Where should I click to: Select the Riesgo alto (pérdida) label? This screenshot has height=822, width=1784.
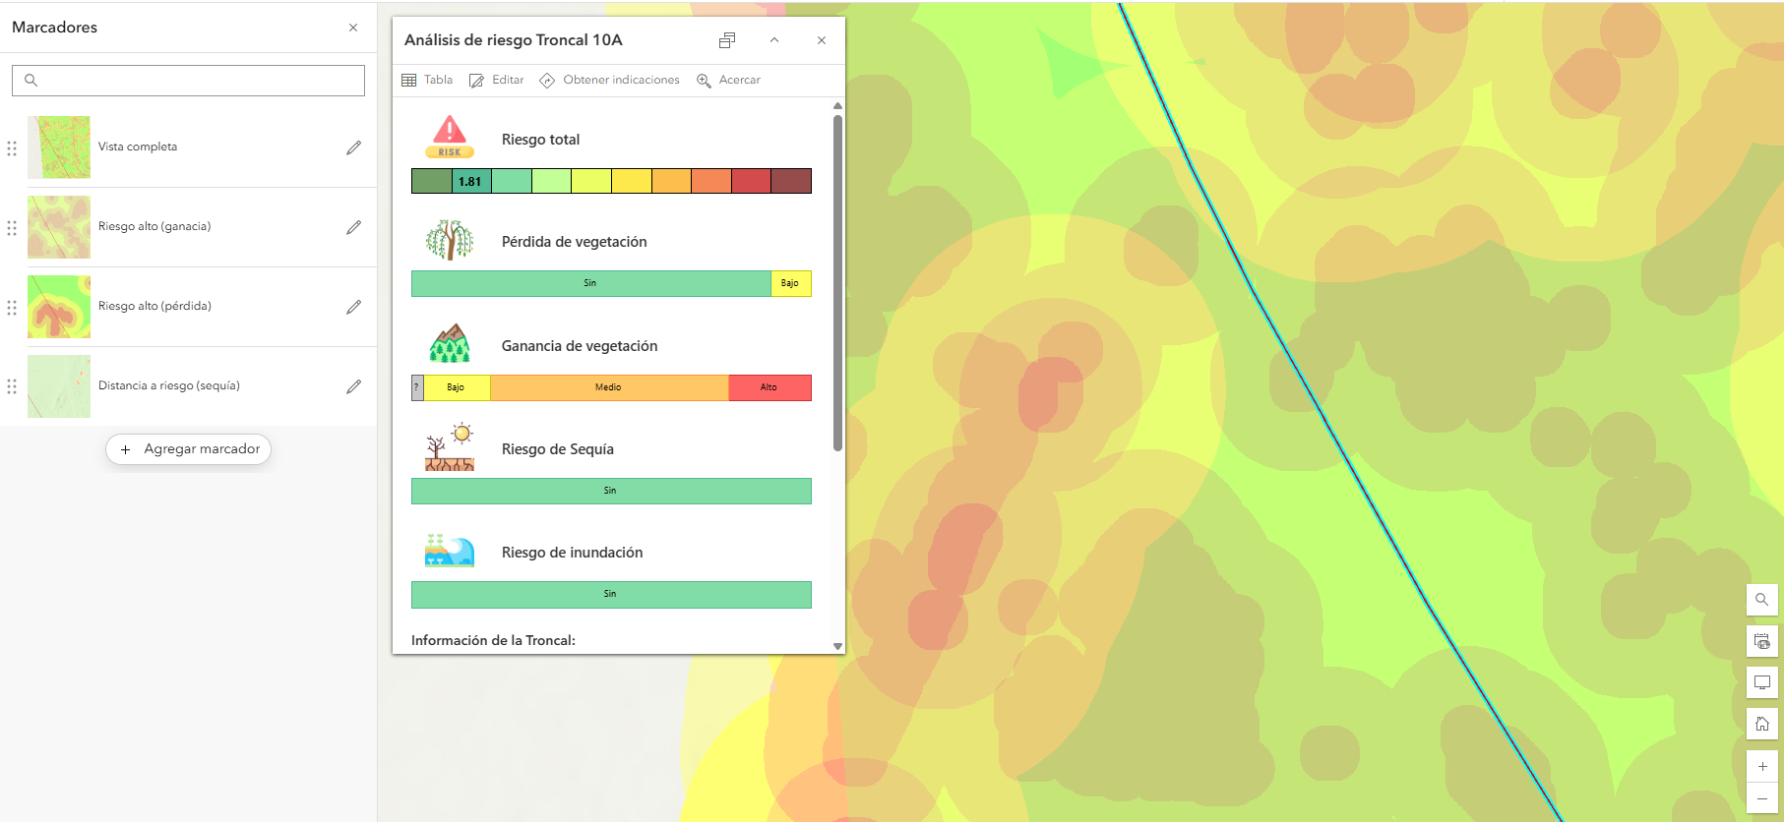154,306
